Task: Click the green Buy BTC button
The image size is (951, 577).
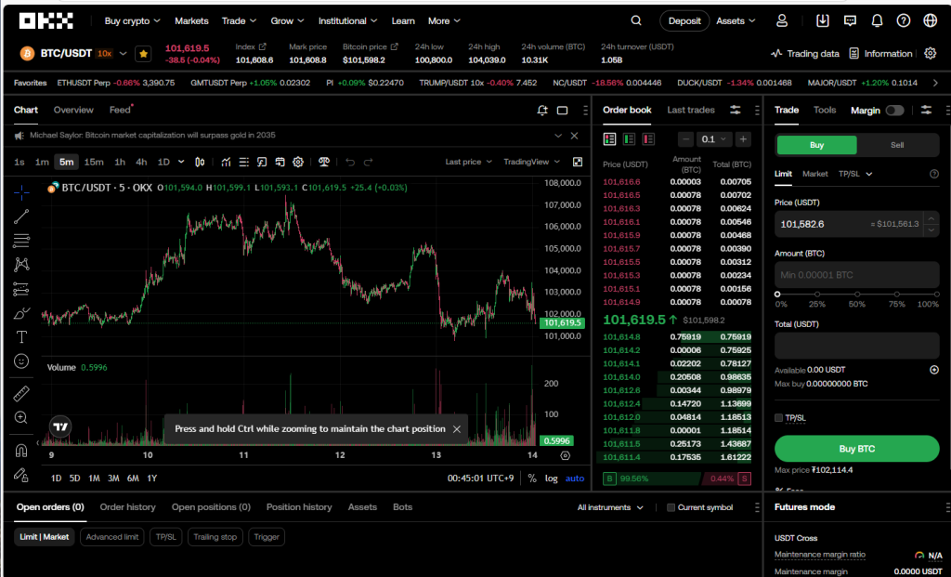Action: [856, 449]
